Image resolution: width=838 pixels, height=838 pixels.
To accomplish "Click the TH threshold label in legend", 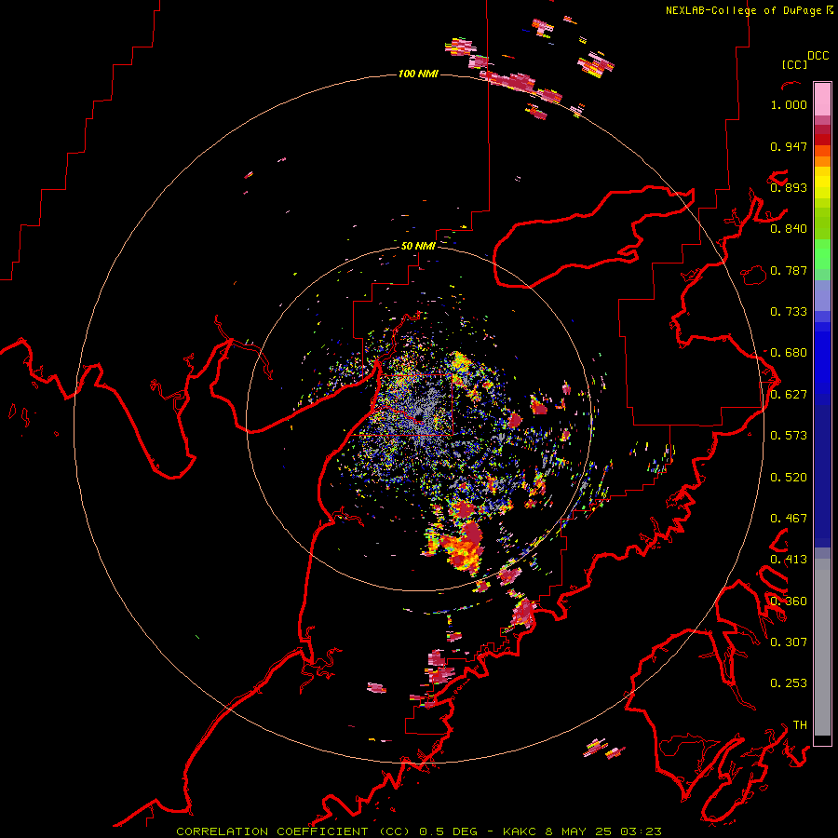I will point(800,725).
